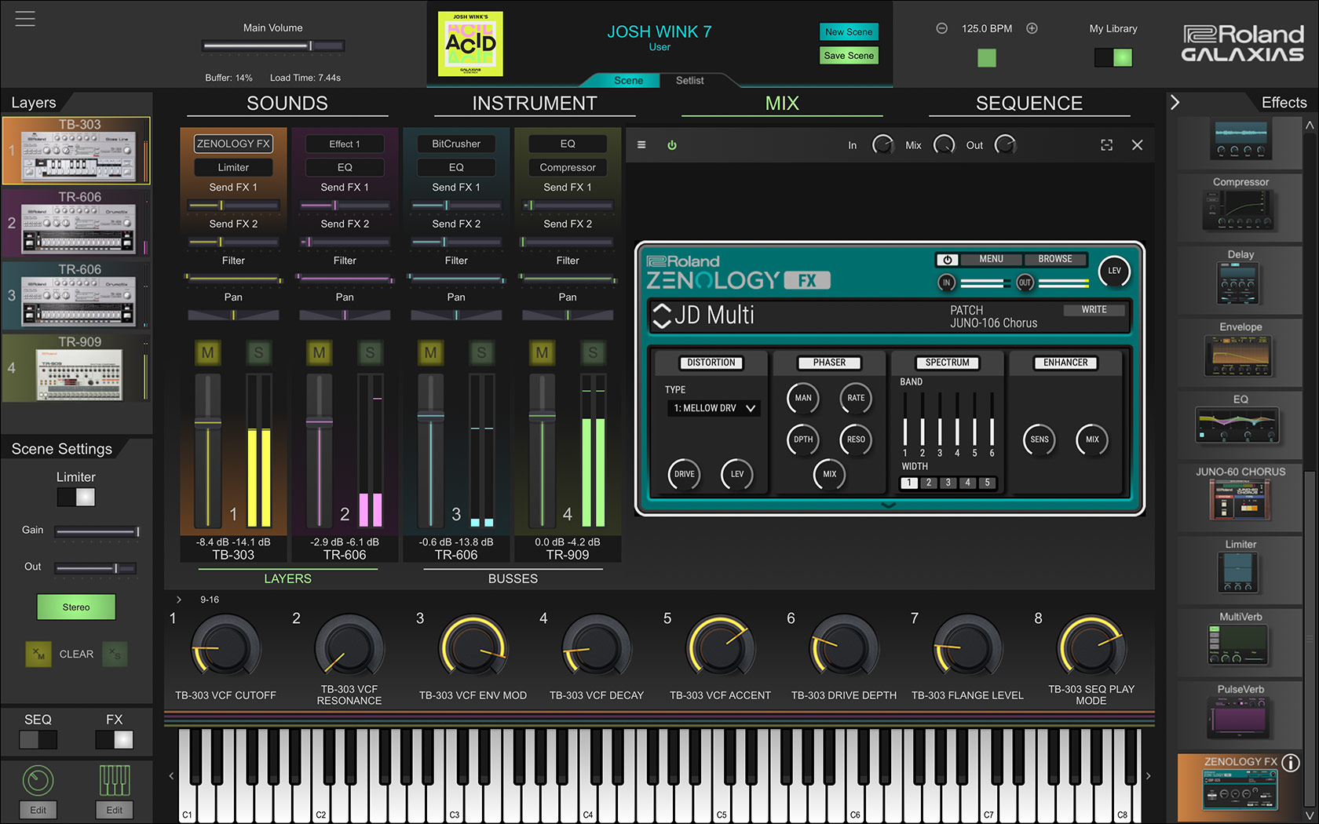Expand ZENOLOGY FX bottom chevron
The height and width of the screenshot is (824, 1319).
pos(888,505)
